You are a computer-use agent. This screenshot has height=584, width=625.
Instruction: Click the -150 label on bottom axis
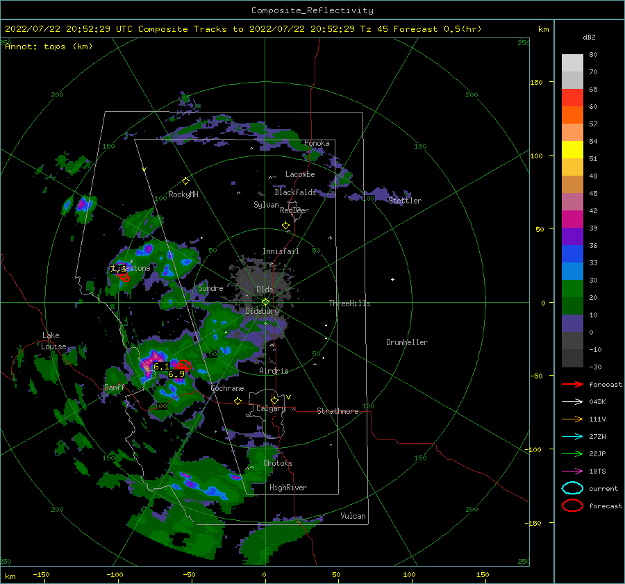point(41,574)
